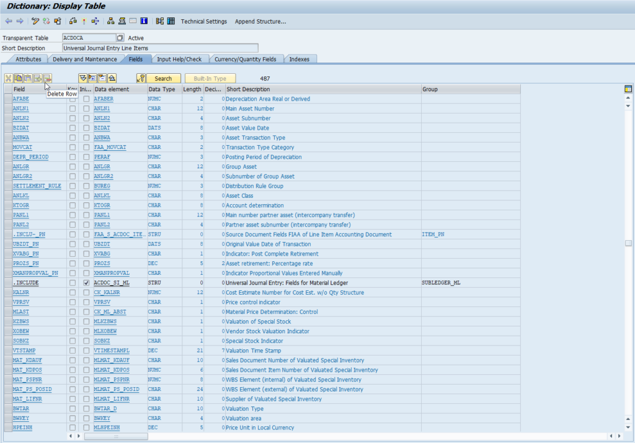Click the vertical scrollbar down arrow at top

628,106
